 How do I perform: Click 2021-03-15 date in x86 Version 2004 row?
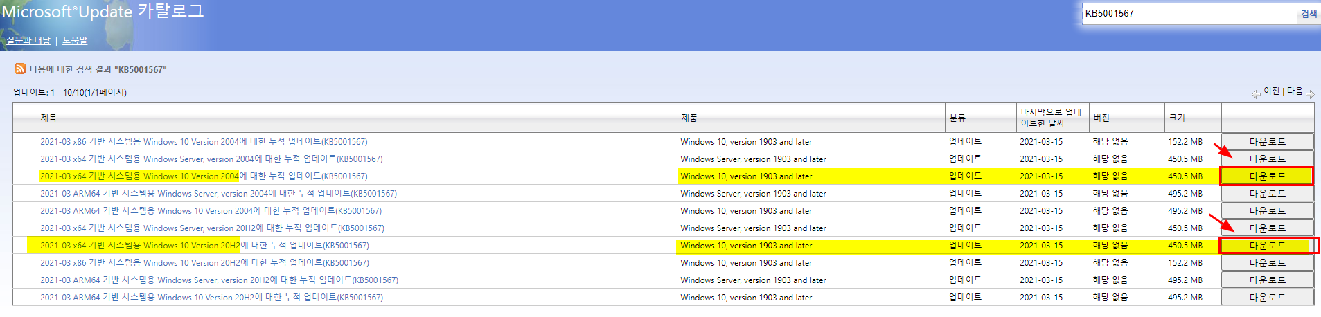[1041, 141]
